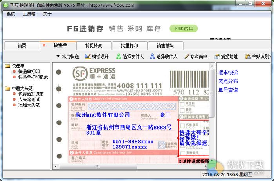Click the green app icon in title bar
The image size is (274, 181).
point(5,5)
